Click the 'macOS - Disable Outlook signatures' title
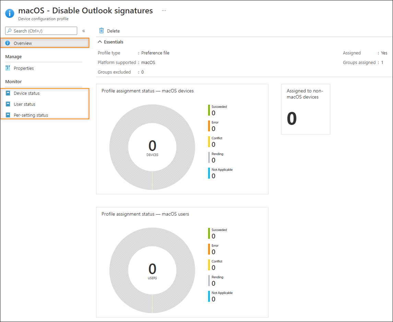393x322 pixels. tap(85, 11)
